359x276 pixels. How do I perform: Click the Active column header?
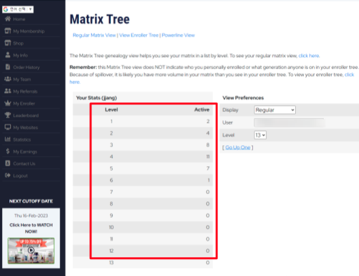point(202,110)
